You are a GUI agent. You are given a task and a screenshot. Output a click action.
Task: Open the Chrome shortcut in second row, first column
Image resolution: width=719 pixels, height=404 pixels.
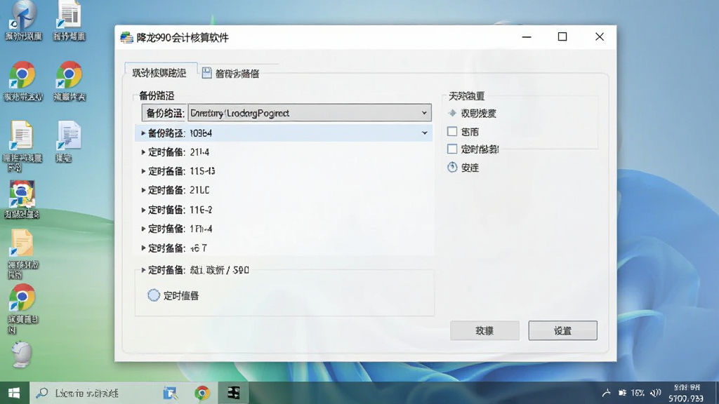23,81
